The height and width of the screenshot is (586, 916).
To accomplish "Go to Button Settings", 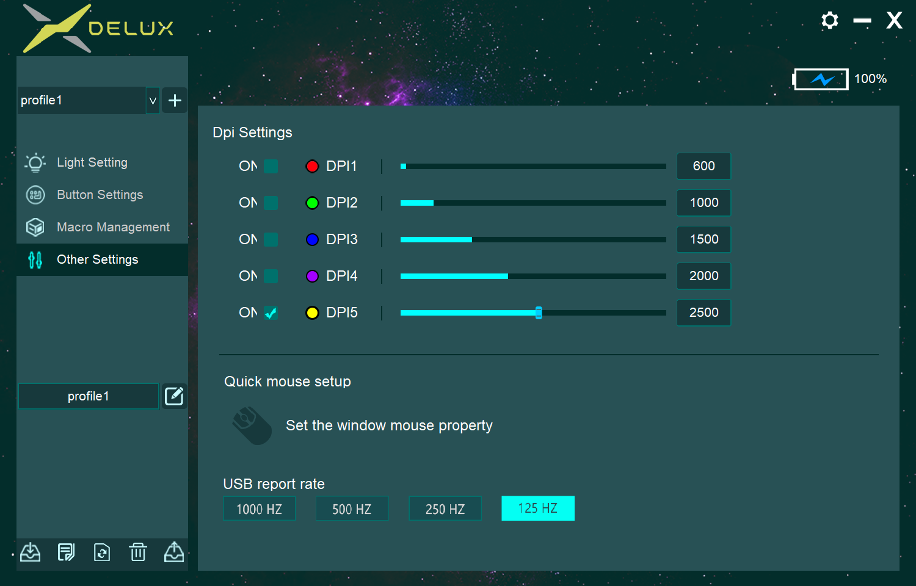I will (100, 195).
